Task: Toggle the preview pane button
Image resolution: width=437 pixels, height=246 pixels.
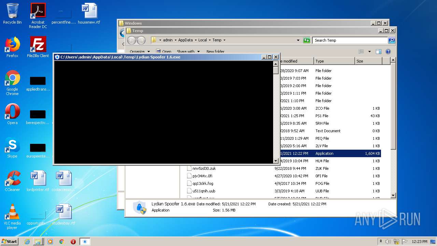Action: pos(378,52)
